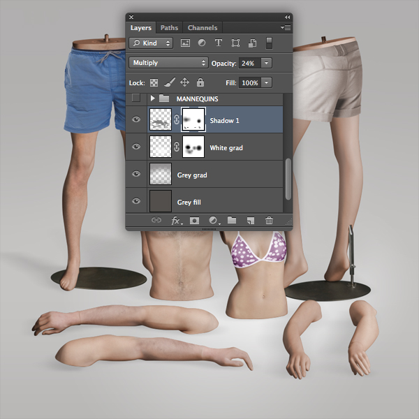Viewport: 419px width, 419px height.
Task: Unlink White grad layer mask chain
Action: [177, 147]
